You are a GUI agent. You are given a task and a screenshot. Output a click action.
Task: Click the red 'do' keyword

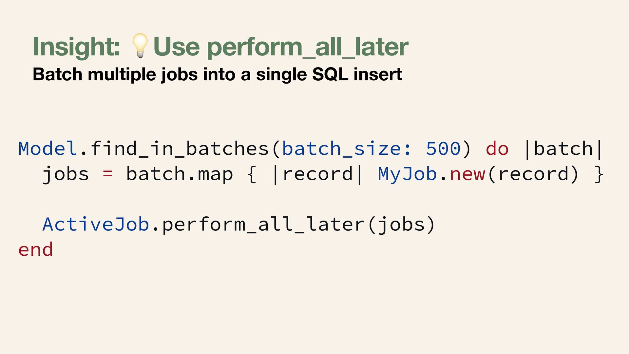click(497, 148)
